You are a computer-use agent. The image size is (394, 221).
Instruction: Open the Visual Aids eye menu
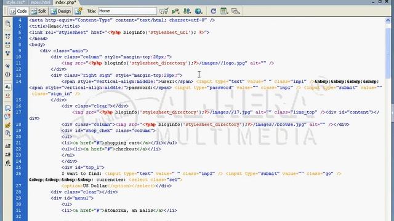[x=235, y=11]
